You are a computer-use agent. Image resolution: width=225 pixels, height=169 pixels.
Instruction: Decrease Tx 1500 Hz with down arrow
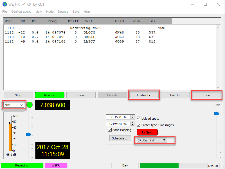(x=132, y=118)
